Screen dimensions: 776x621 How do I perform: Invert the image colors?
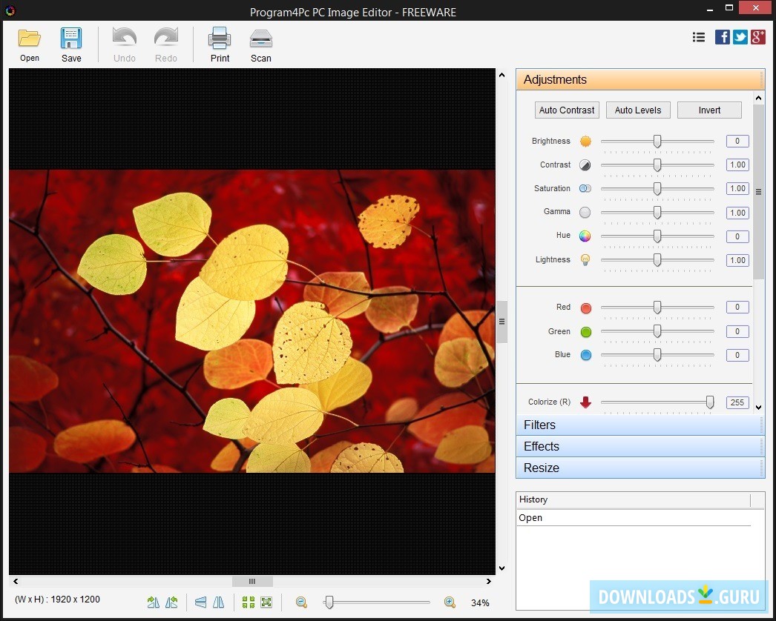pyautogui.click(x=709, y=110)
